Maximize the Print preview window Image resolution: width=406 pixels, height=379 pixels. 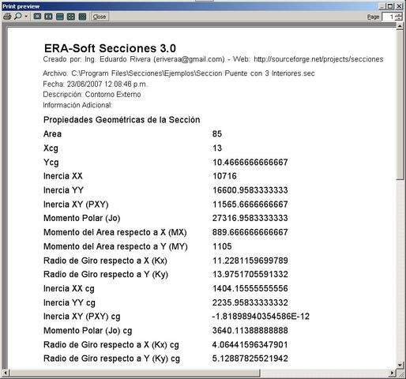pos(390,6)
